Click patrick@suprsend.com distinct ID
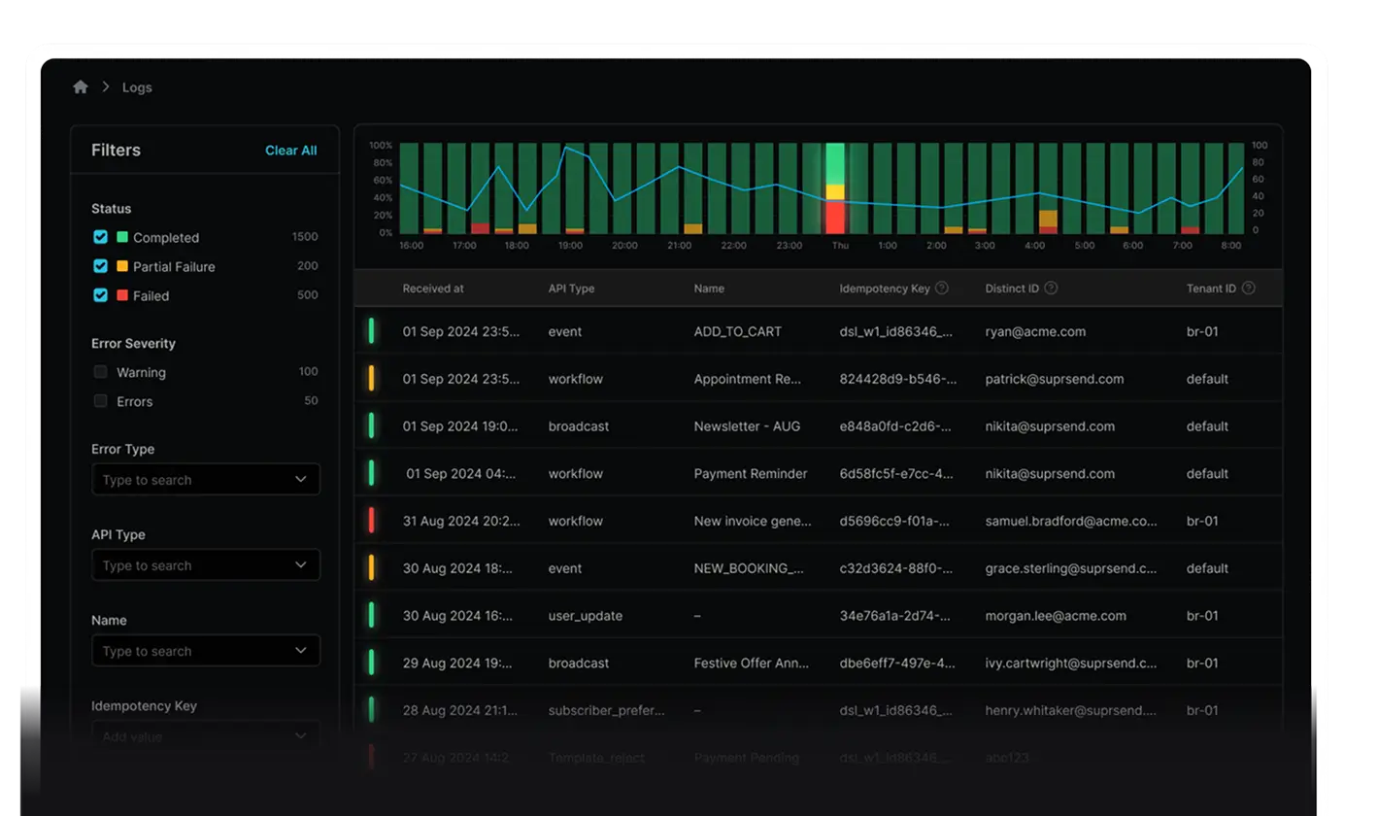The width and height of the screenshot is (1378, 816). click(1055, 379)
